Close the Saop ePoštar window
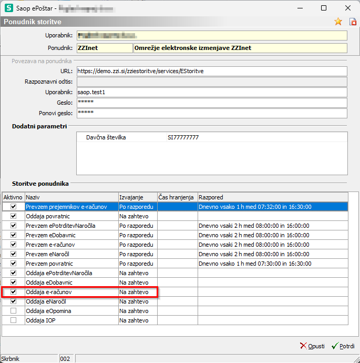Viewport: 360px width, 363px height. pyautogui.click(x=348, y=8)
